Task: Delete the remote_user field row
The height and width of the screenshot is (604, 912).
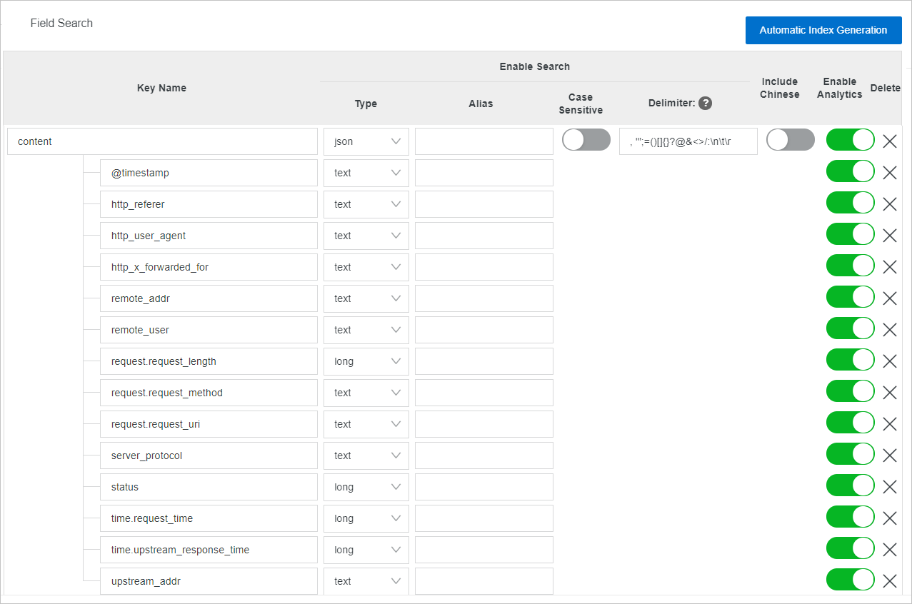Action: (890, 330)
